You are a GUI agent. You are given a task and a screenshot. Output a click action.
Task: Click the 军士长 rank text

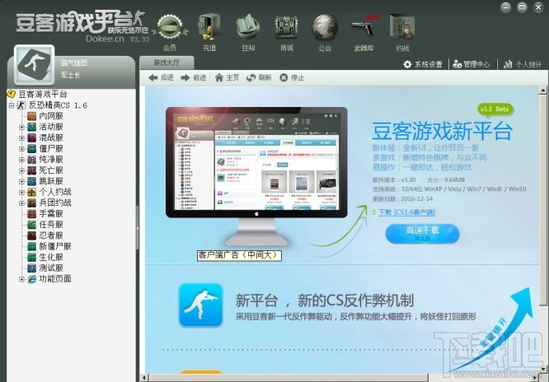pyautogui.click(x=70, y=75)
